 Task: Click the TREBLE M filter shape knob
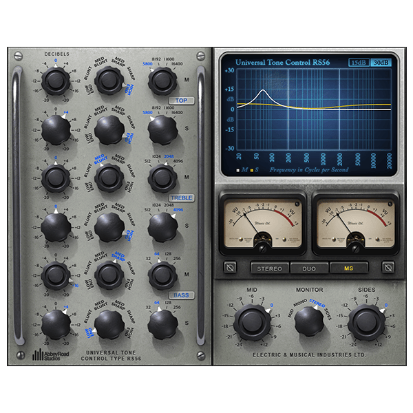click(x=109, y=178)
